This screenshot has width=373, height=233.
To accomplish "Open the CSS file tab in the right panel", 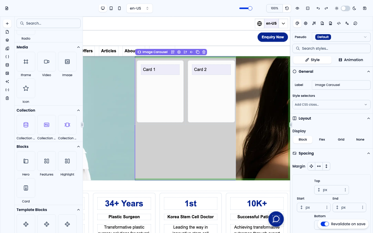I will point(322,23).
